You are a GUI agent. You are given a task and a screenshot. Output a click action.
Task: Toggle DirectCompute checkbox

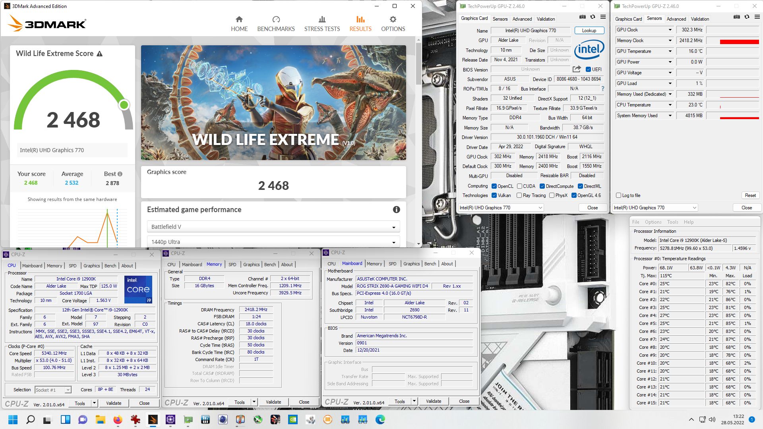point(542,186)
